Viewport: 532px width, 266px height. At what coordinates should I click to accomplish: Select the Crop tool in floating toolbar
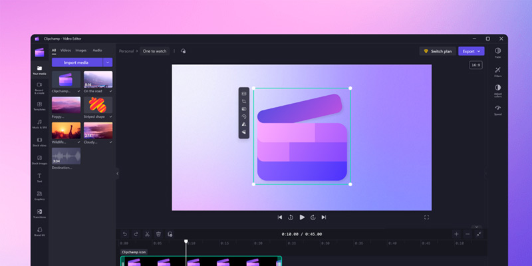243,101
